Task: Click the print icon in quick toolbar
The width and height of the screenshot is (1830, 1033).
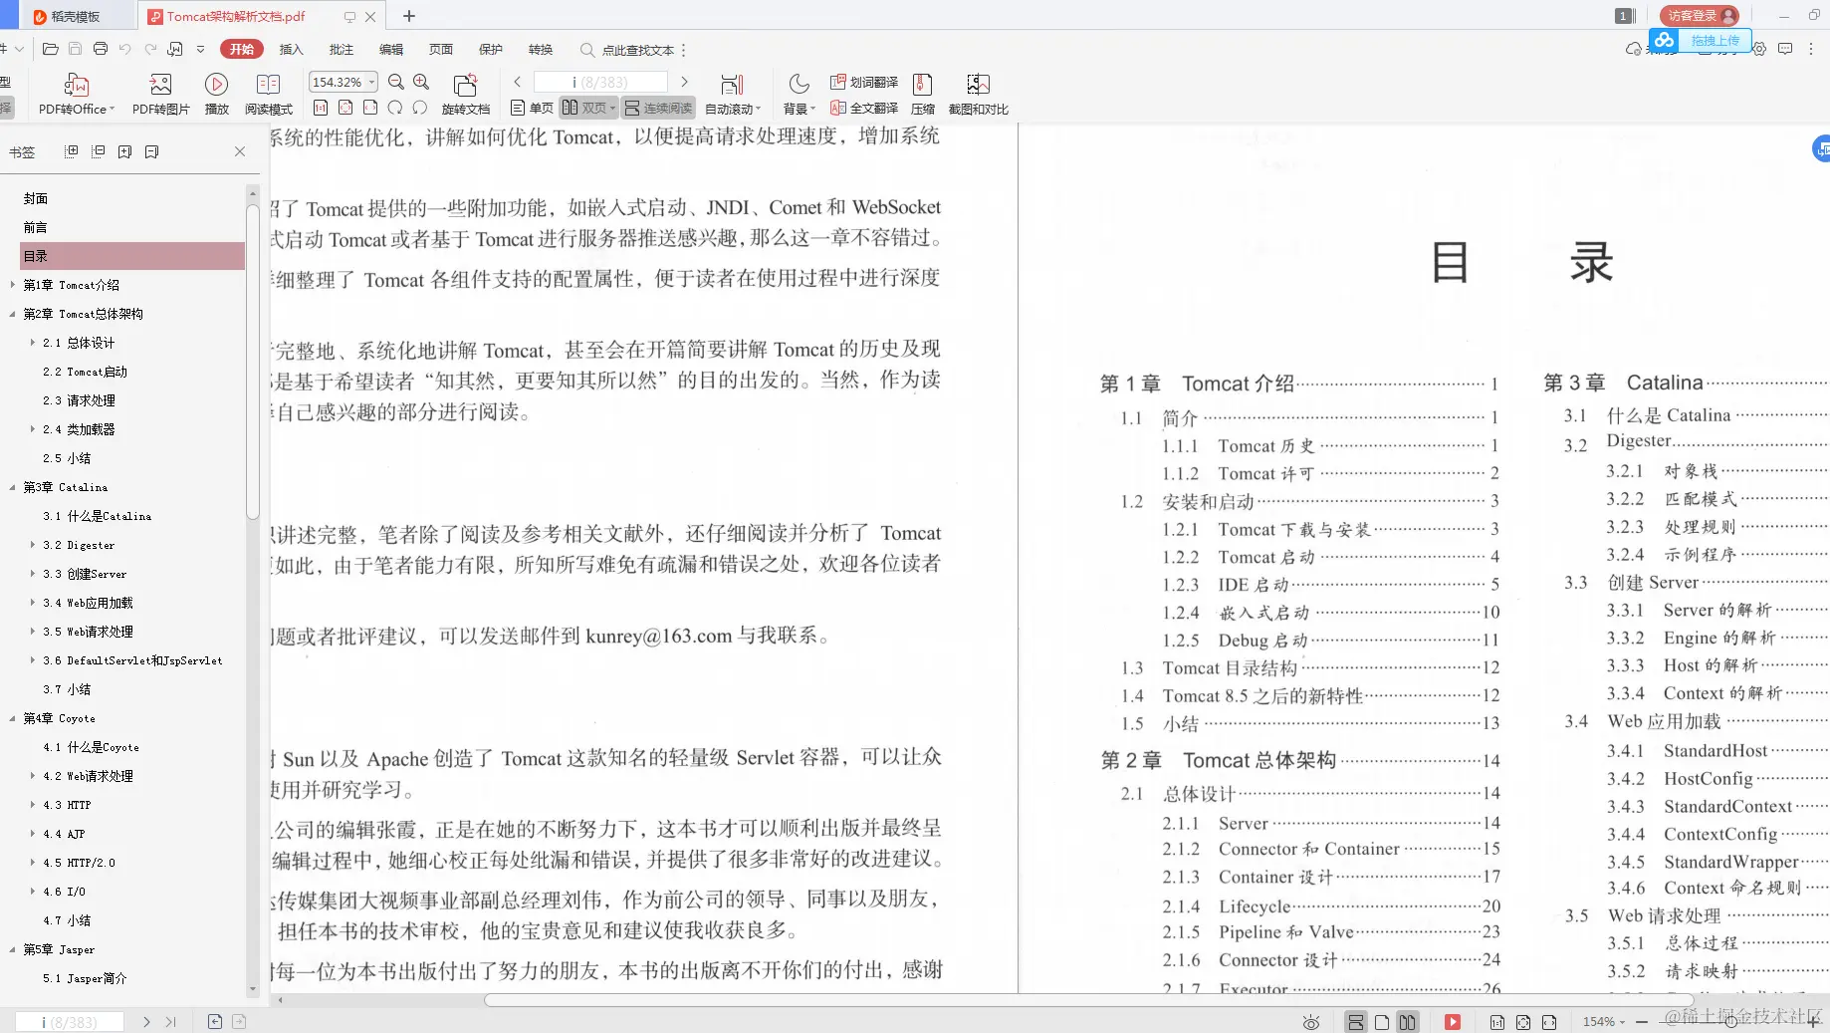Action: [101, 49]
